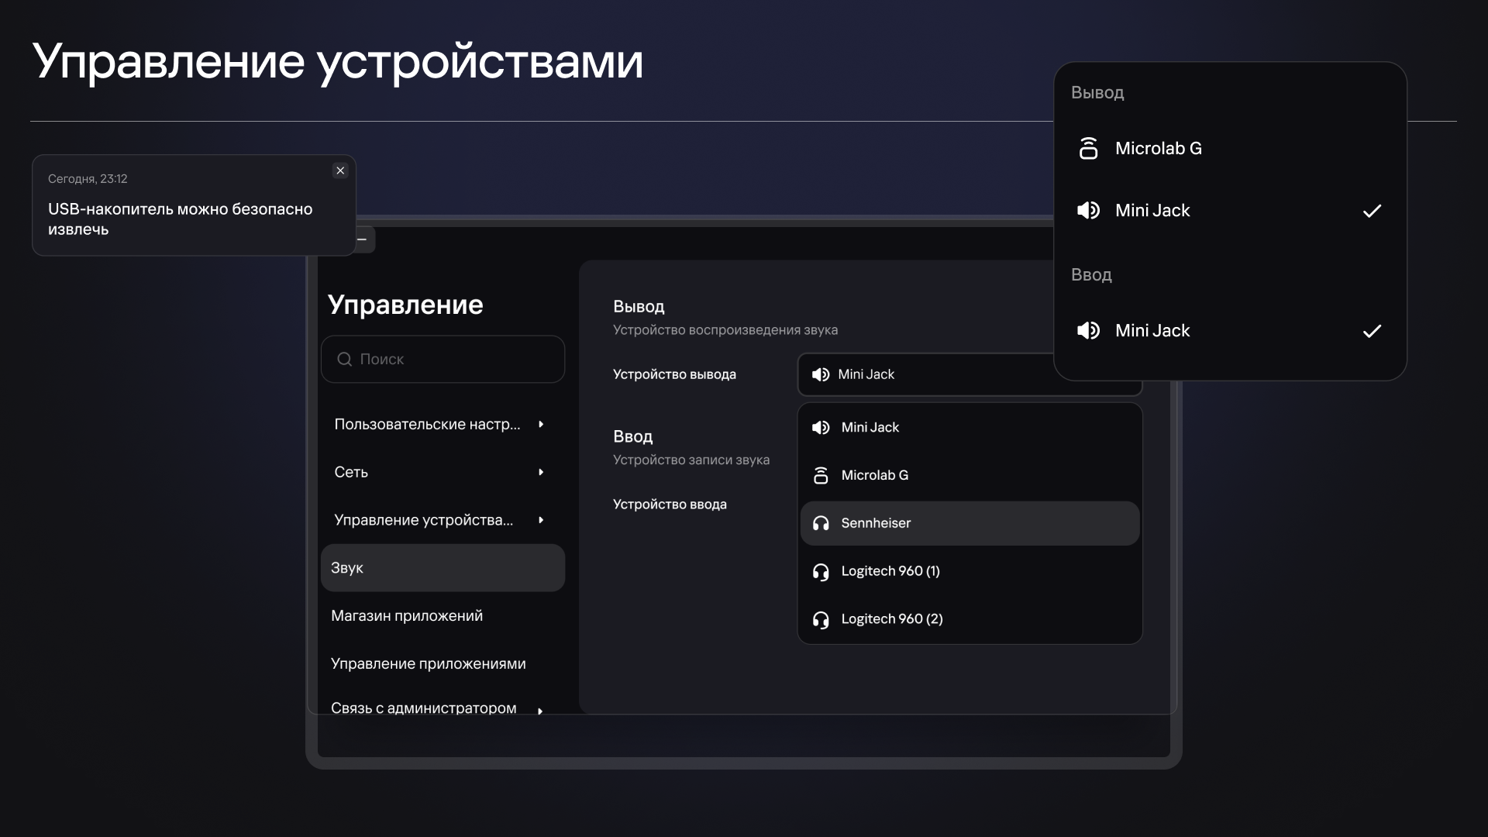Click the magnifier icon in the search field
The image size is (1488, 837).
[x=344, y=359]
